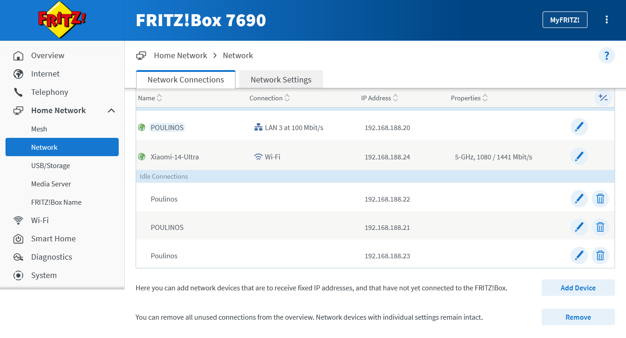
Task: Click the Wi-Fi signal icon in sidebar
Action: tap(18, 220)
